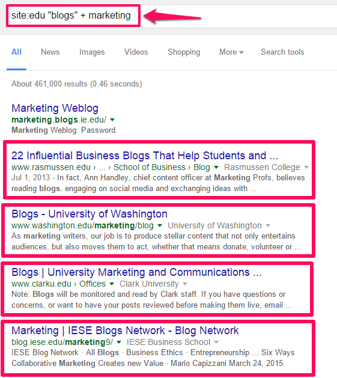Open Blogs - University of Washington result

[90, 214]
